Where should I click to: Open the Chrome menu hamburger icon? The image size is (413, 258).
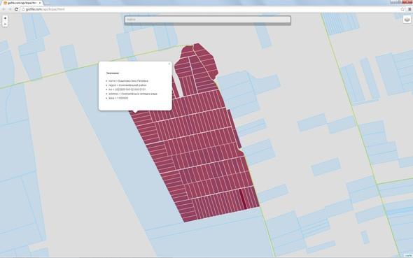click(409, 9)
